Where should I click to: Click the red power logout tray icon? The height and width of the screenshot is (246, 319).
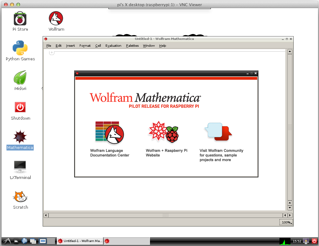click(x=314, y=241)
